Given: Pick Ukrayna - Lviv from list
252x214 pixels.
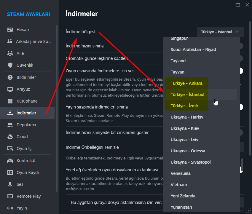Looking at the screenshot, I should point(201,139).
